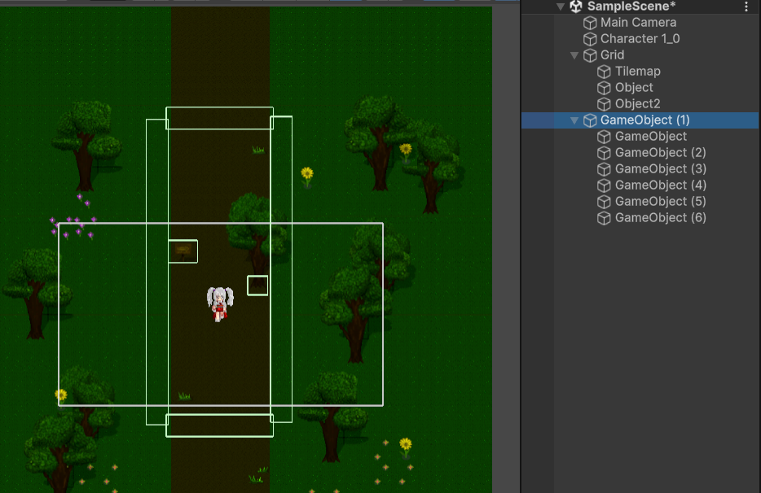The width and height of the screenshot is (761, 493).
Task: Collapse the SampleScene hierarchy arrow
Action: click(561, 7)
